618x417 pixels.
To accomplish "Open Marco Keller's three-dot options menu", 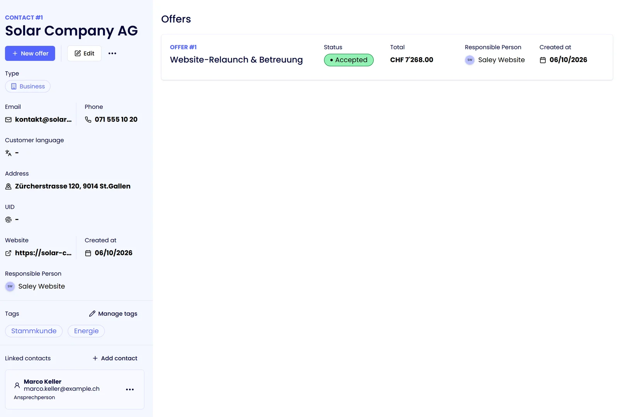I will [130, 390].
